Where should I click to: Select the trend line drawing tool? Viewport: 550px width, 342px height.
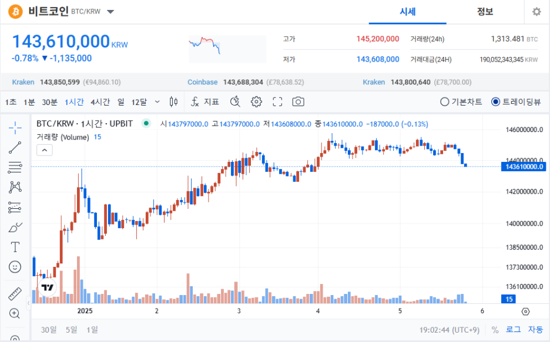(x=15, y=148)
